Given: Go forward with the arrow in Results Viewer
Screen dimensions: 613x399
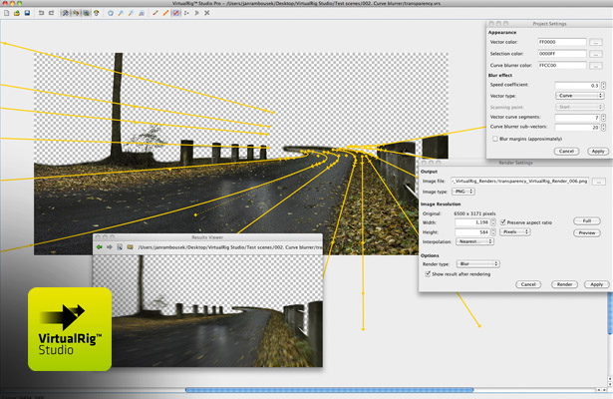Looking at the screenshot, I should 110,247.
